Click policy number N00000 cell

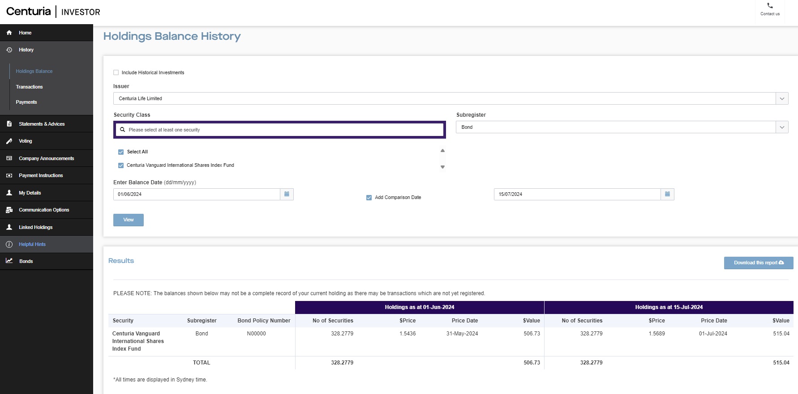[x=257, y=334]
